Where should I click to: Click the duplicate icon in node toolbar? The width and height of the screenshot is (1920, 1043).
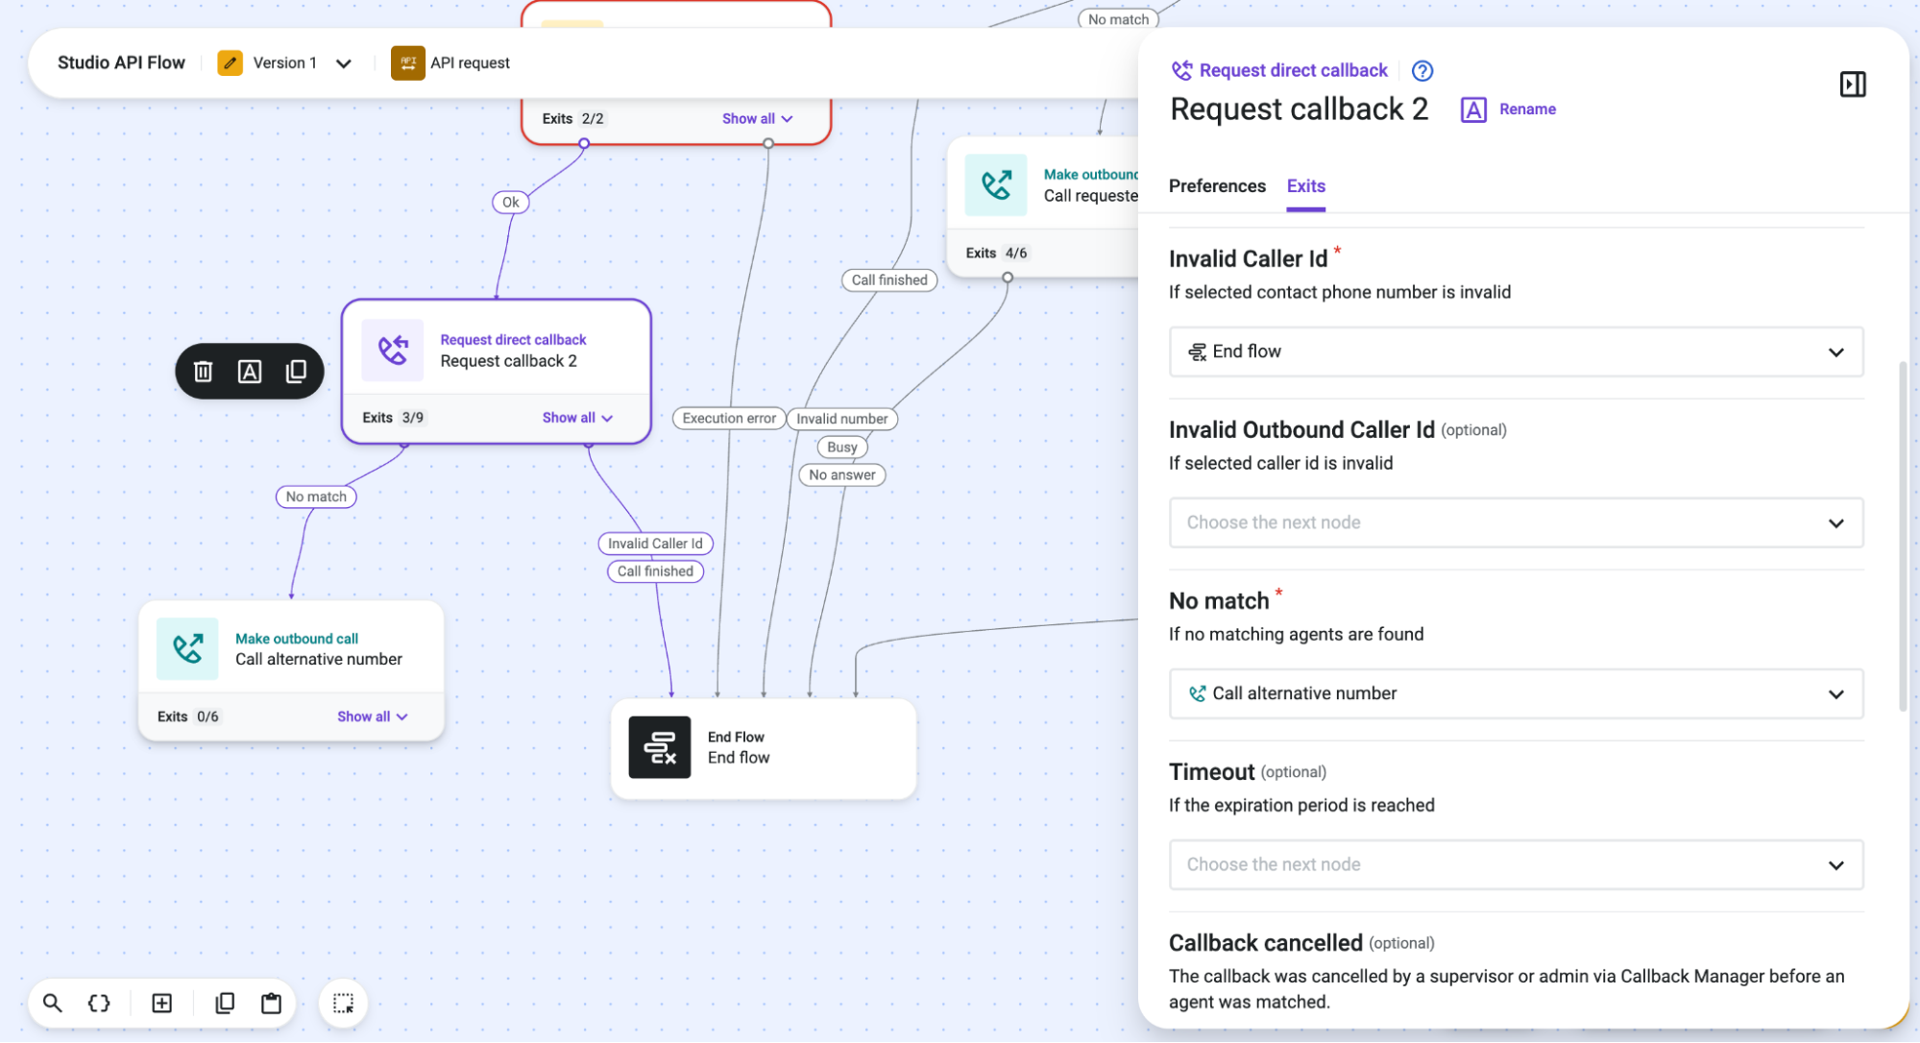pyautogui.click(x=296, y=372)
